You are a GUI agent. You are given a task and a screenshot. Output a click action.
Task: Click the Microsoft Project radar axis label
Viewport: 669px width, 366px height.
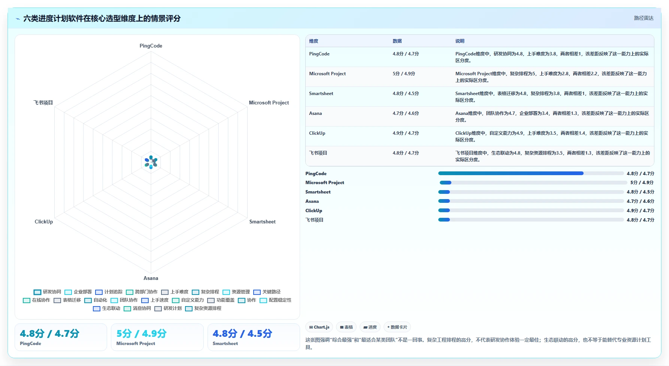tap(269, 103)
